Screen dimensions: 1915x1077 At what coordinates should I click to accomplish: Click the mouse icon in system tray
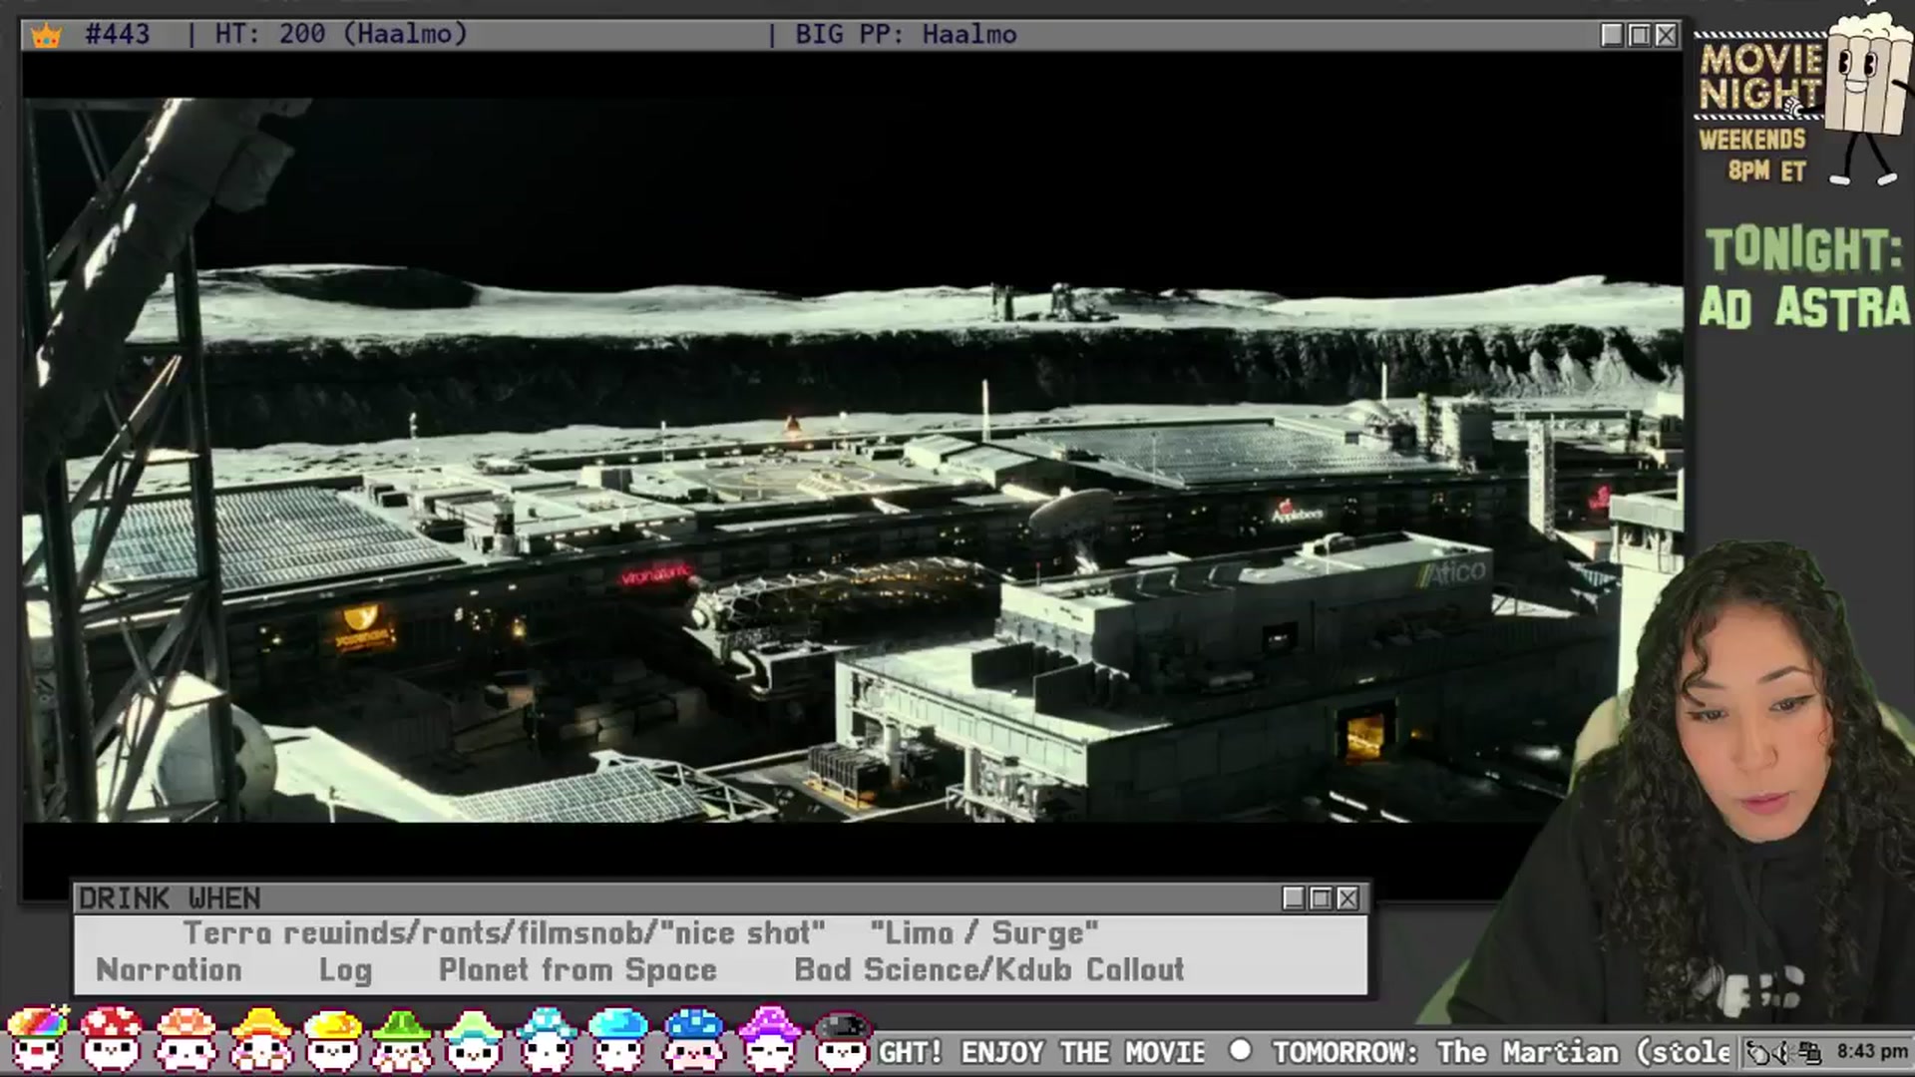1759,1052
